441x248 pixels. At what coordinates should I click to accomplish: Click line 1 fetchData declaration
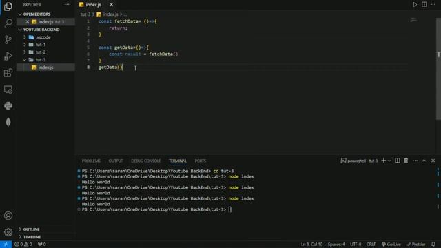point(127,21)
